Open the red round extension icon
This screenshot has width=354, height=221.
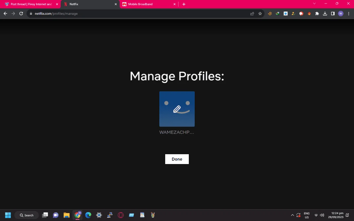[301, 13]
